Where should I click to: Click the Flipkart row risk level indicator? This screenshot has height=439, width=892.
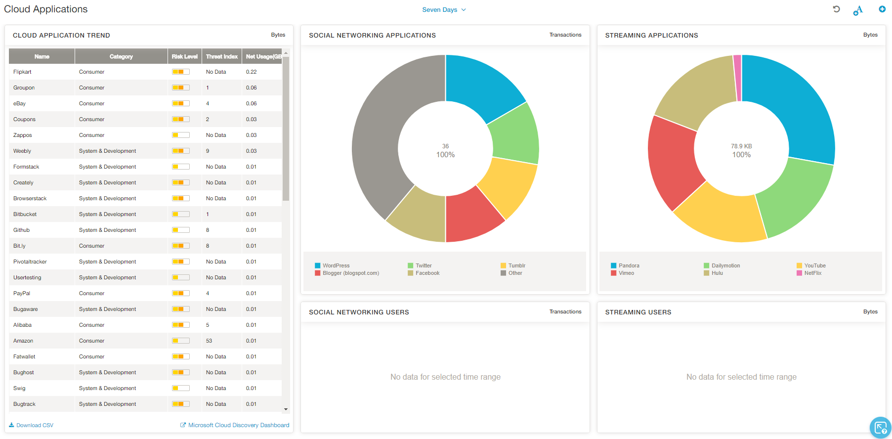point(180,72)
